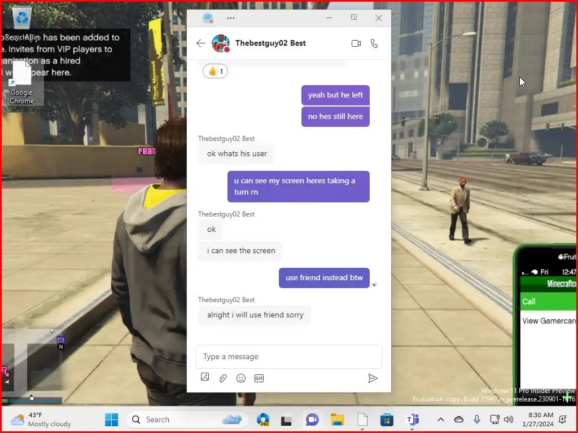Send the message with the arrow icon

point(373,378)
